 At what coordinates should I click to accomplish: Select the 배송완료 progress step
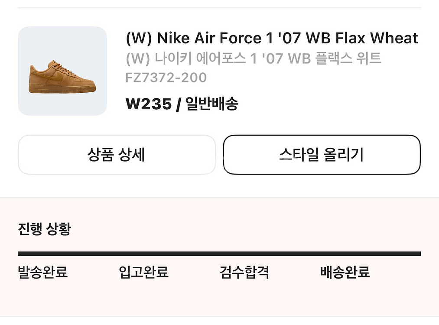(345, 272)
